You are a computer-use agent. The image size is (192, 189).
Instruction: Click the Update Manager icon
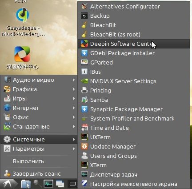click(84, 147)
